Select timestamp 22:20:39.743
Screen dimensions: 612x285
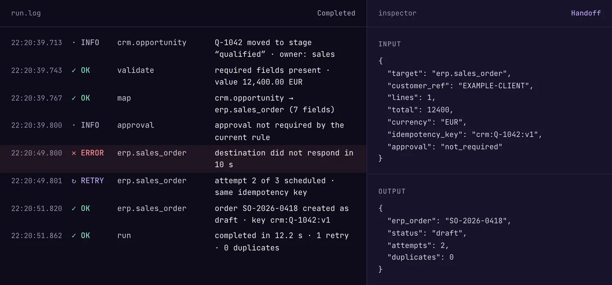pyautogui.click(x=37, y=70)
